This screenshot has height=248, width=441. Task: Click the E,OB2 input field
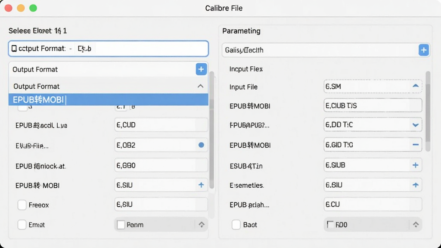coord(161,145)
